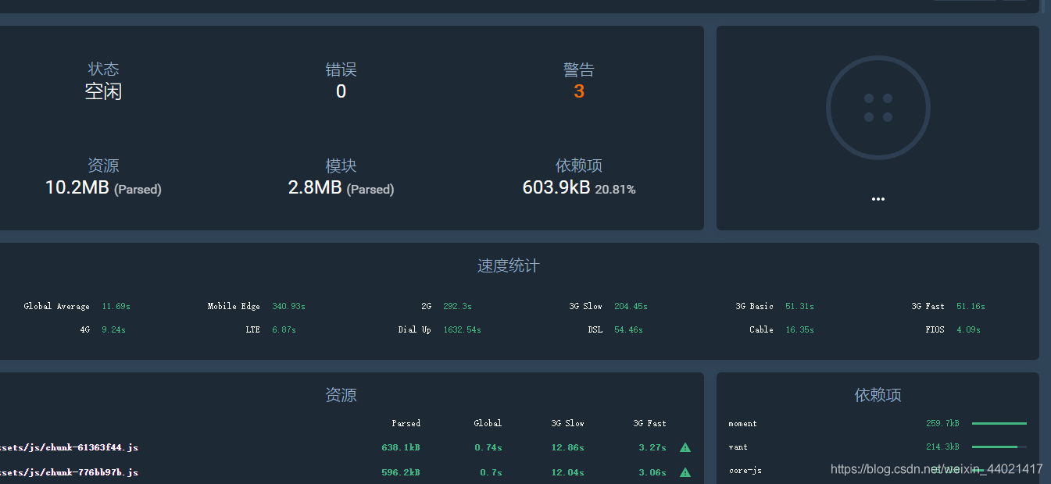Click the warning triangle beside chunk-61363f44.js
The height and width of the screenshot is (484, 1051).
click(685, 447)
